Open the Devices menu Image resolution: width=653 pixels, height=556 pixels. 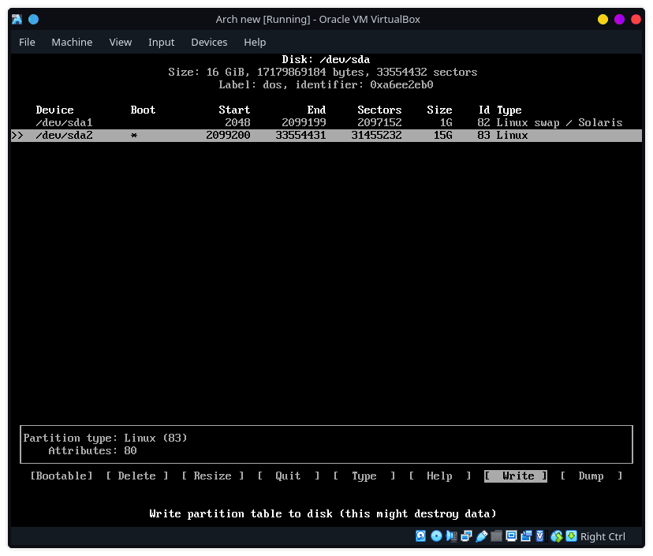tap(209, 42)
